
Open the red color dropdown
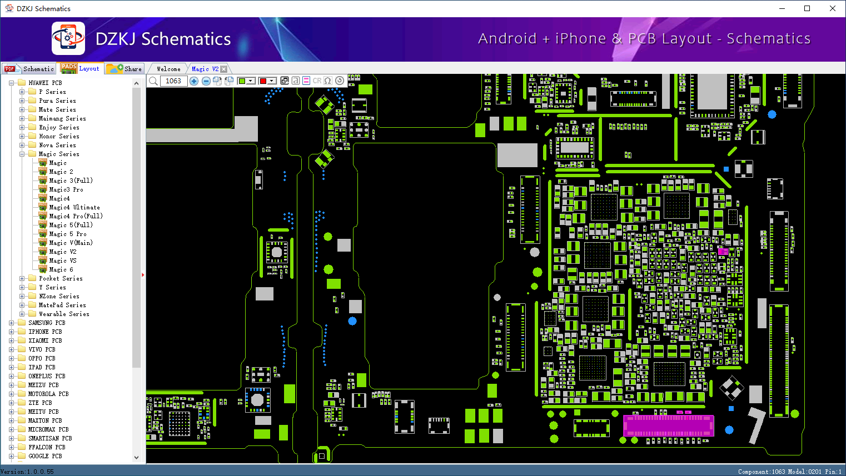click(x=272, y=81)
